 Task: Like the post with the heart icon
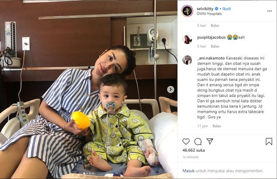pos(186,141)
